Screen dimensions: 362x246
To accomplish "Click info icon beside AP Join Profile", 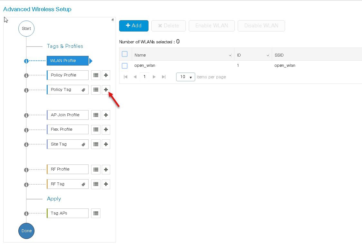I will click(x=26, y=115).
